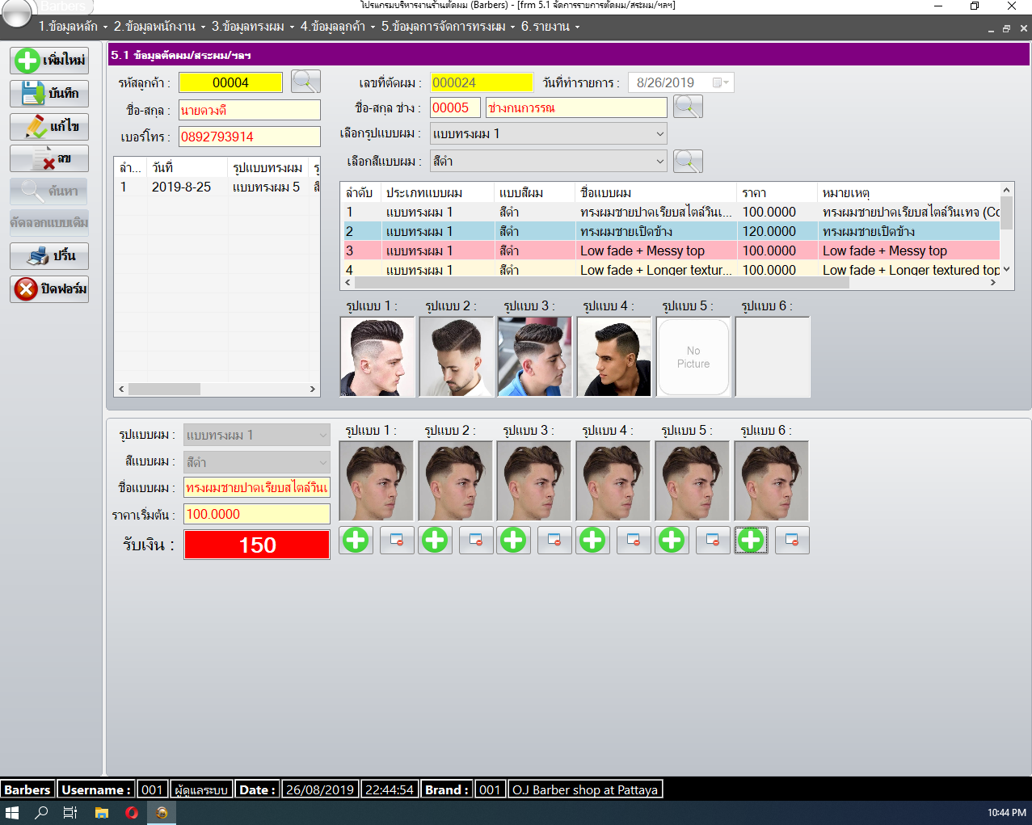Open the barber name search magnifier
1032x825 pixels.
click(688, 107)
